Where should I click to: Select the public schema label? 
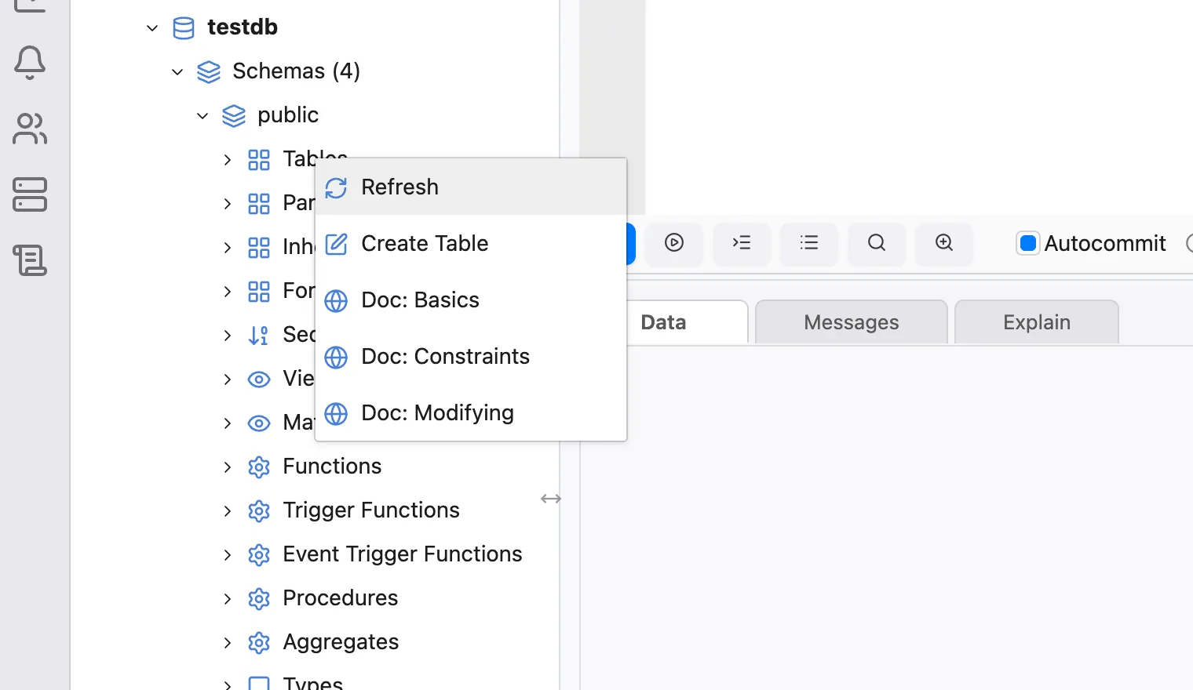[288, 115]
